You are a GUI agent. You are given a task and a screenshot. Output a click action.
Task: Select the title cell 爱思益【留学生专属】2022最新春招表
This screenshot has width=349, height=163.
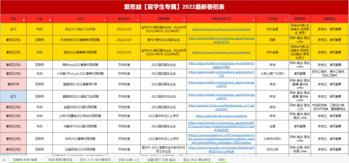point(174,7)
